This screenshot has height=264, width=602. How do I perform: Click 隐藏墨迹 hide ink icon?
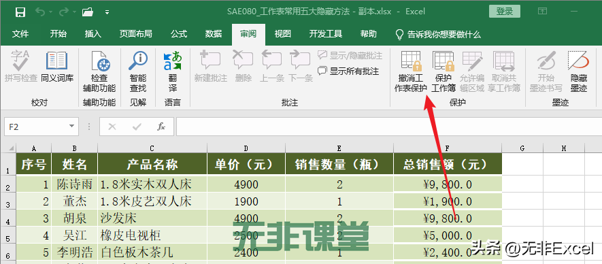579,71
